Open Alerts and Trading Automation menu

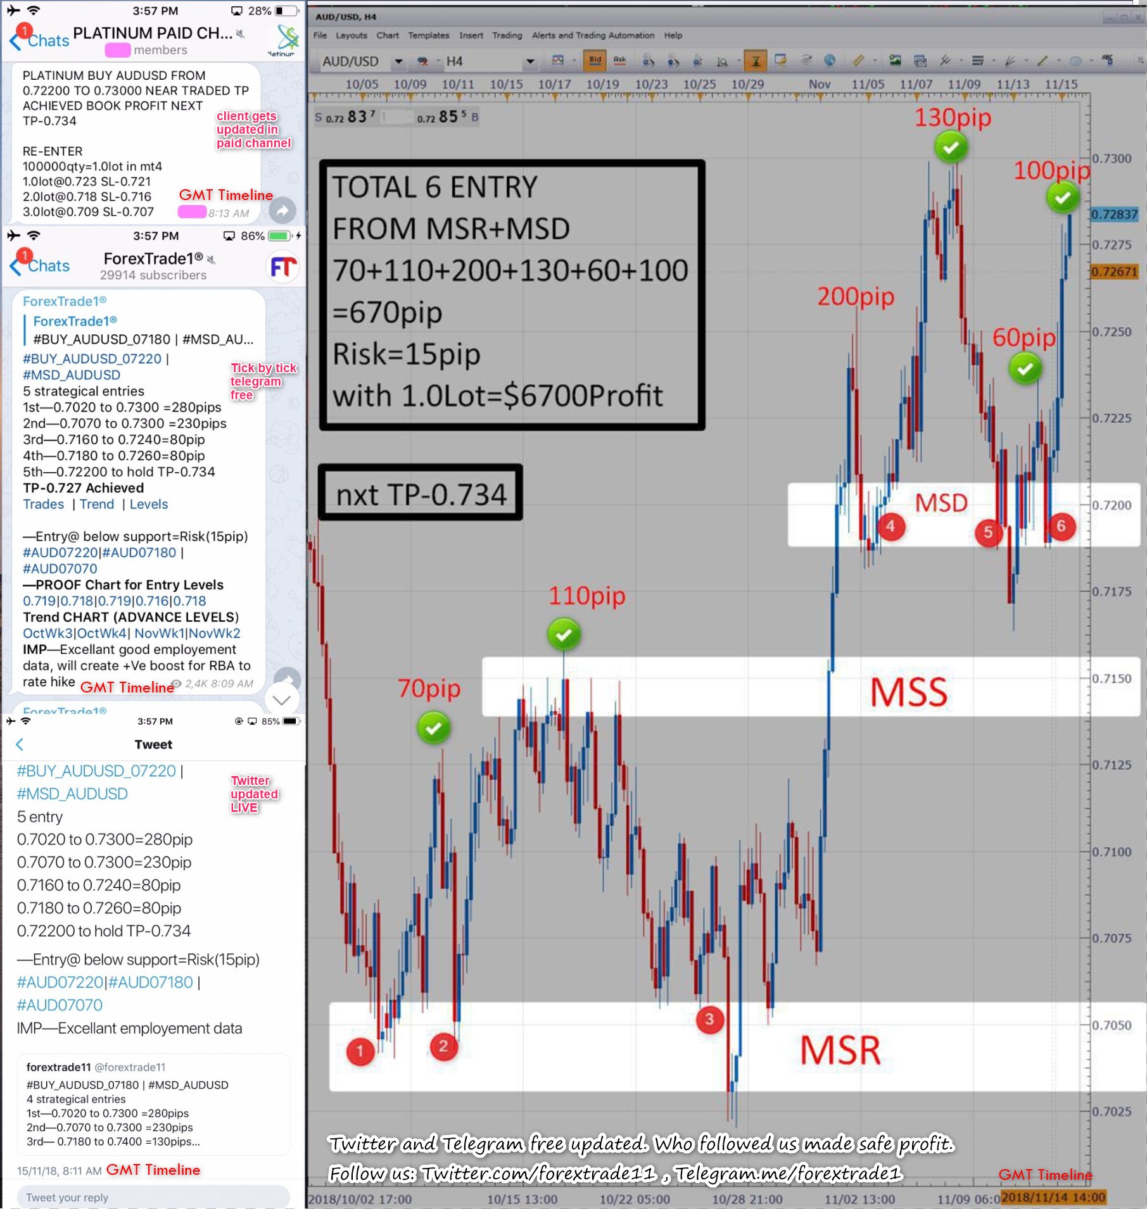[593, 35]
